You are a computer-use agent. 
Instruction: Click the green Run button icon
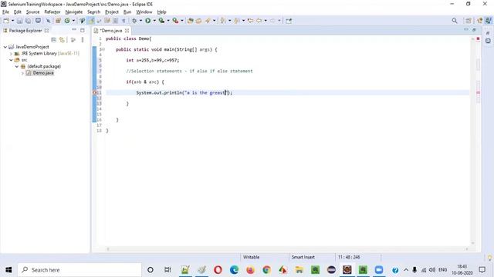[x=147, y=21]
